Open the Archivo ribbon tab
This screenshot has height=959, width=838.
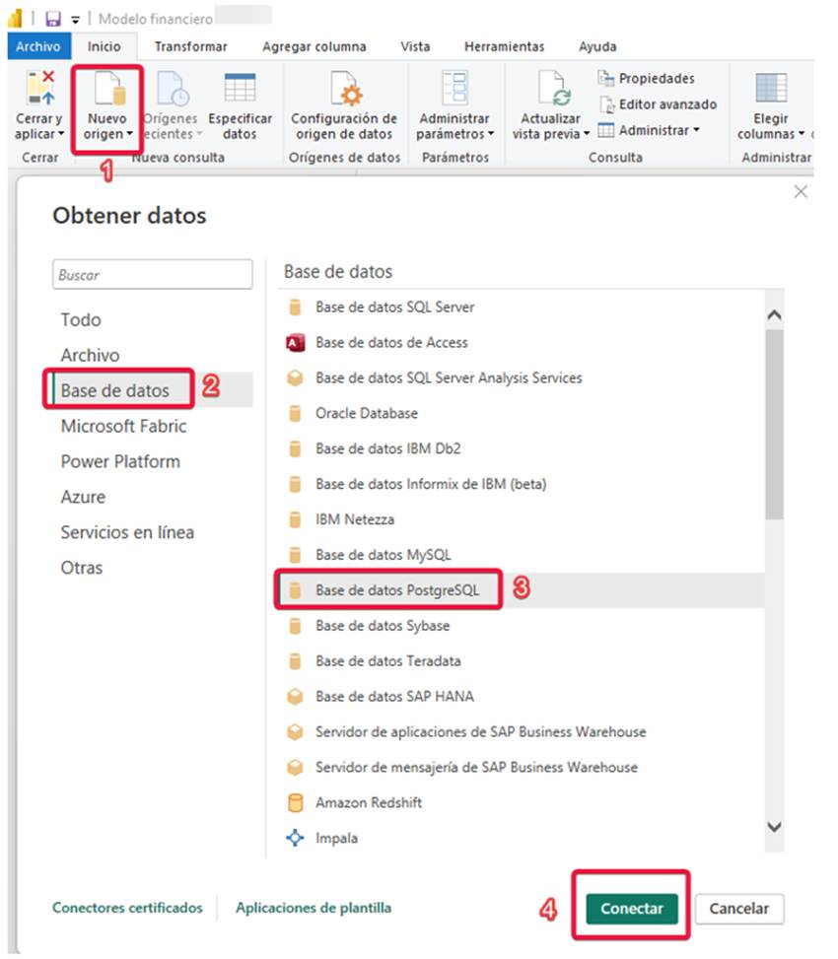point(38,46)
